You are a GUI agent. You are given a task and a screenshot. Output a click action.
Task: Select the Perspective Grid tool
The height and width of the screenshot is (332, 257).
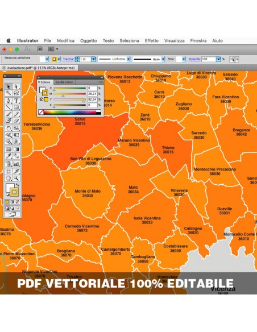tap(16, 141)
